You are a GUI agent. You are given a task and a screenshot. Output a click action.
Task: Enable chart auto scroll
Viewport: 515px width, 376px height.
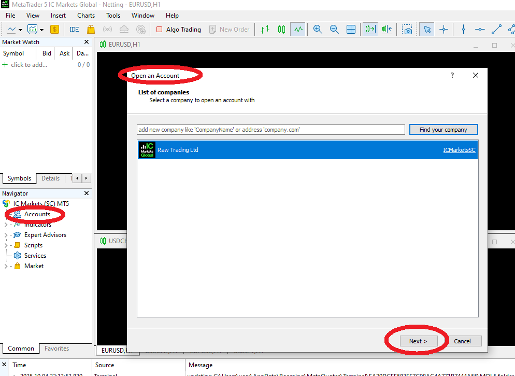tap(369, 29)
